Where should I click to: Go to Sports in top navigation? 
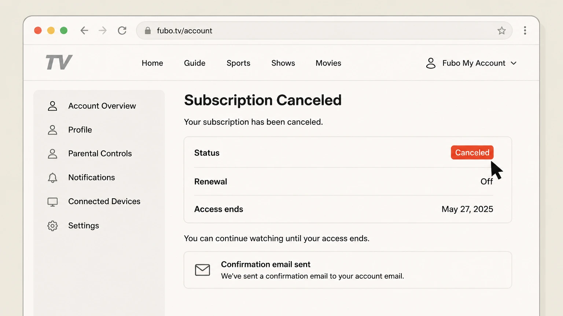coord(238,63)
